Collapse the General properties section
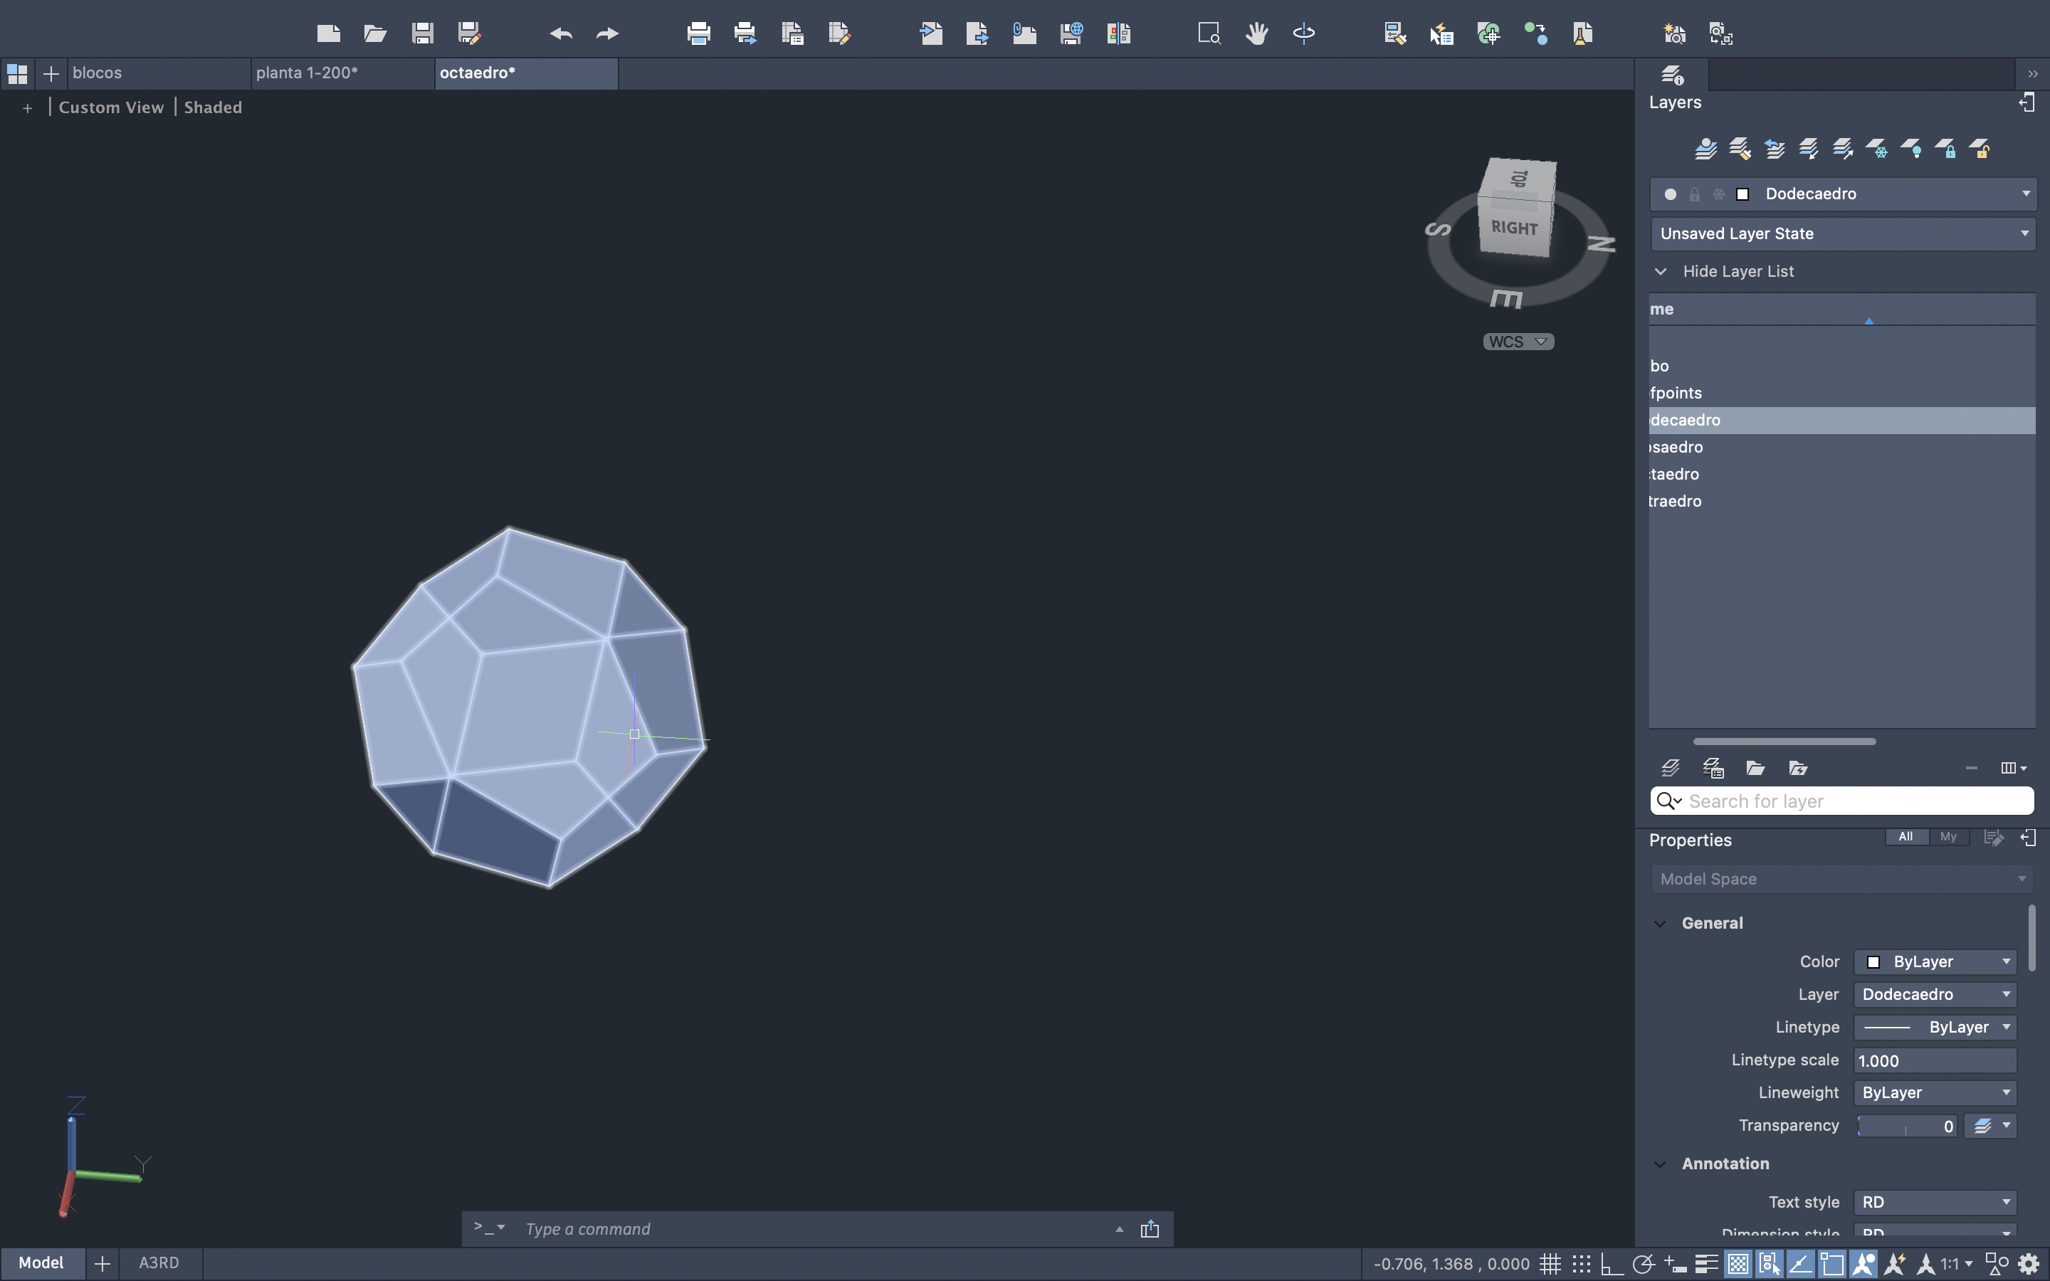Screen dimensions: 2050x1281 (x=1661, y=924)
